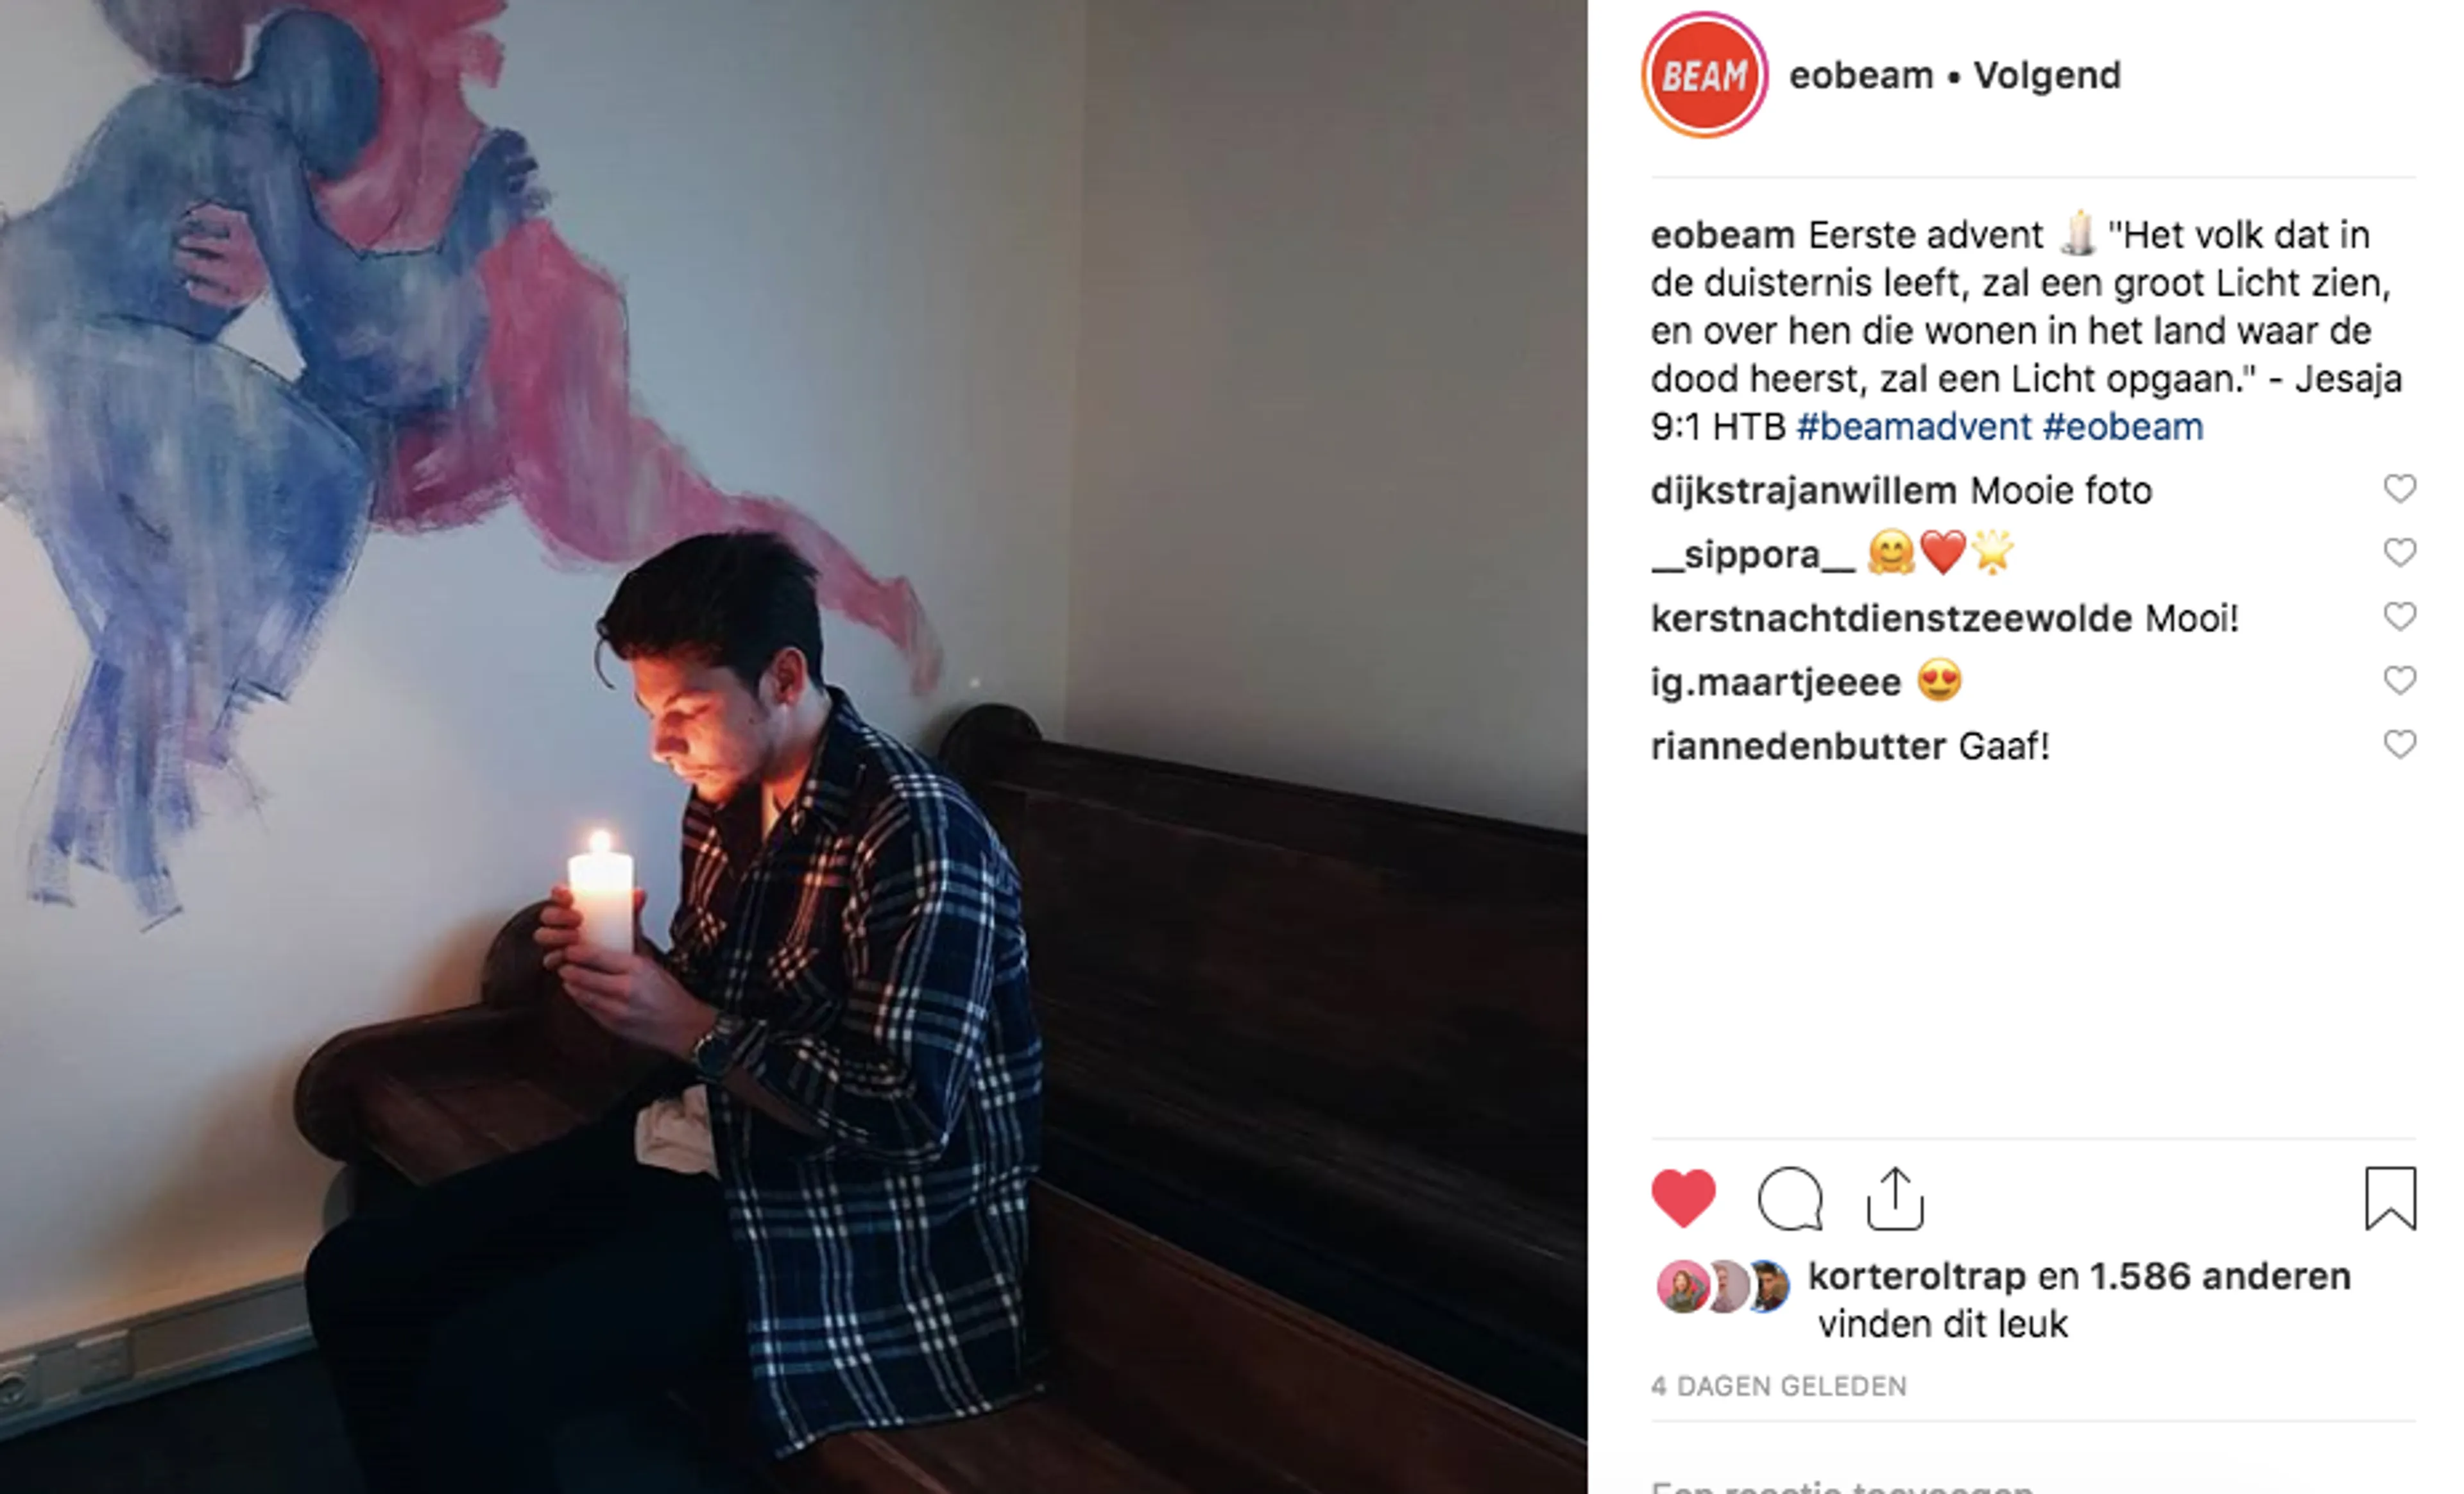The image size is (2464, 1494).
Task: Like kerstnachtdienstzeewolde's comment heart
Action: click(2399, 616)
